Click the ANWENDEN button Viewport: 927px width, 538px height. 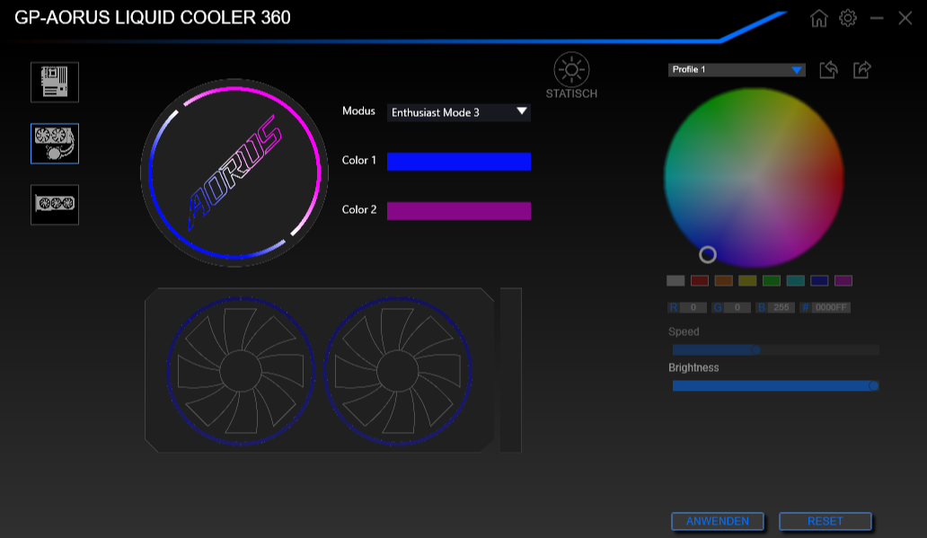pos(717,522)
